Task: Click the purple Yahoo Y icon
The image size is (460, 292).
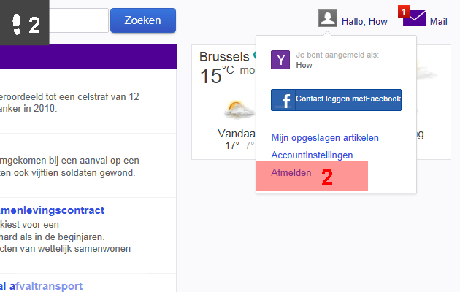Action: pyautogui.click(x=280, y=60)
